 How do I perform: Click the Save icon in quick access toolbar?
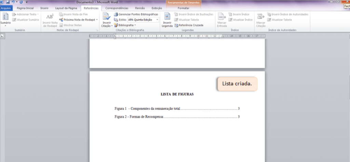tap(8, 2)
